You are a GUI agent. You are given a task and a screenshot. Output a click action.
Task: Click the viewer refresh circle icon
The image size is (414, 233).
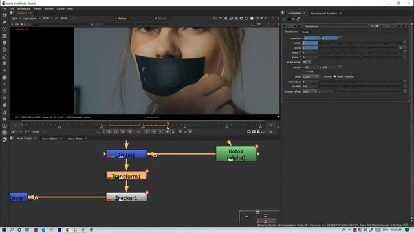[246, 19]
